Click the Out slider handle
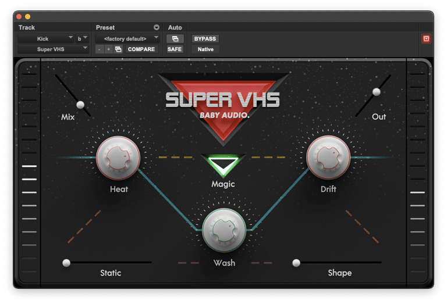This screenshot has width=447, height=304. click(x=377, y=92)
